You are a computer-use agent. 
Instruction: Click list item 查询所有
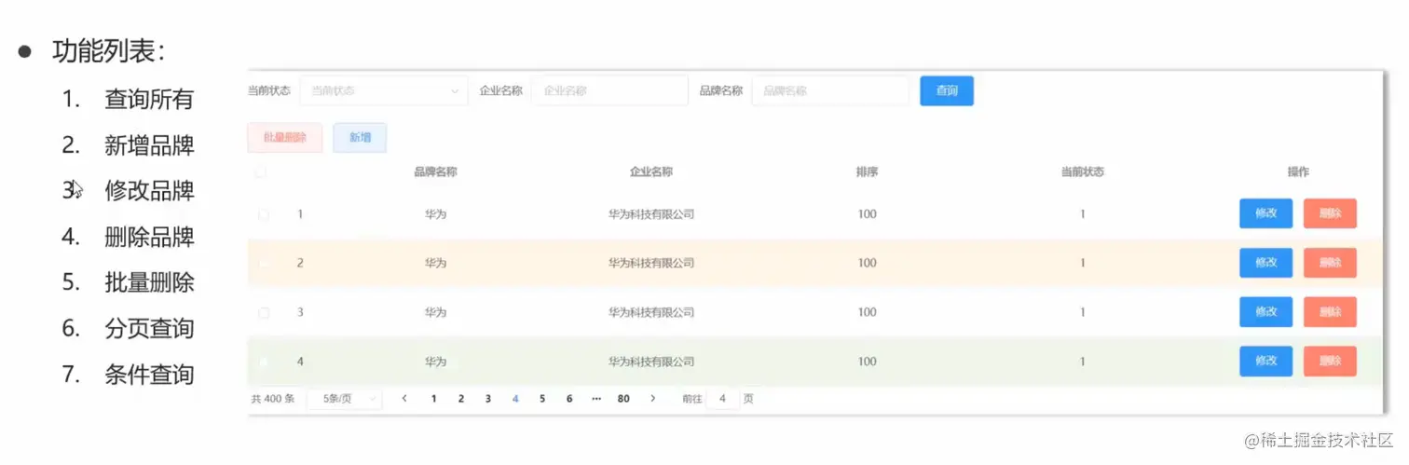(x=149, y=99)
